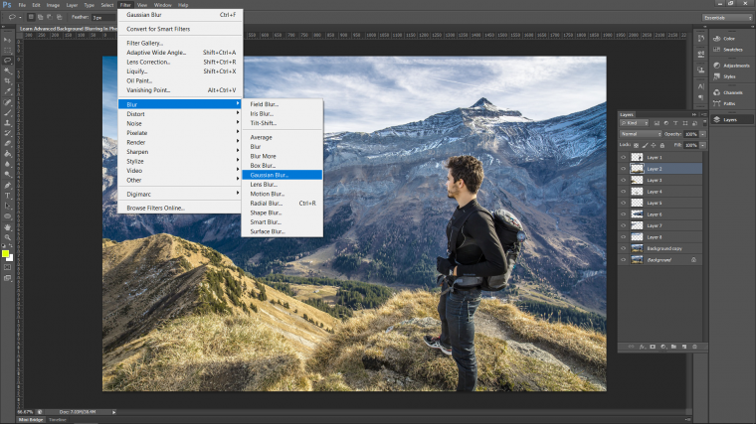
Task: Select the Eraser tool
Action: click(x=7, y=143)
